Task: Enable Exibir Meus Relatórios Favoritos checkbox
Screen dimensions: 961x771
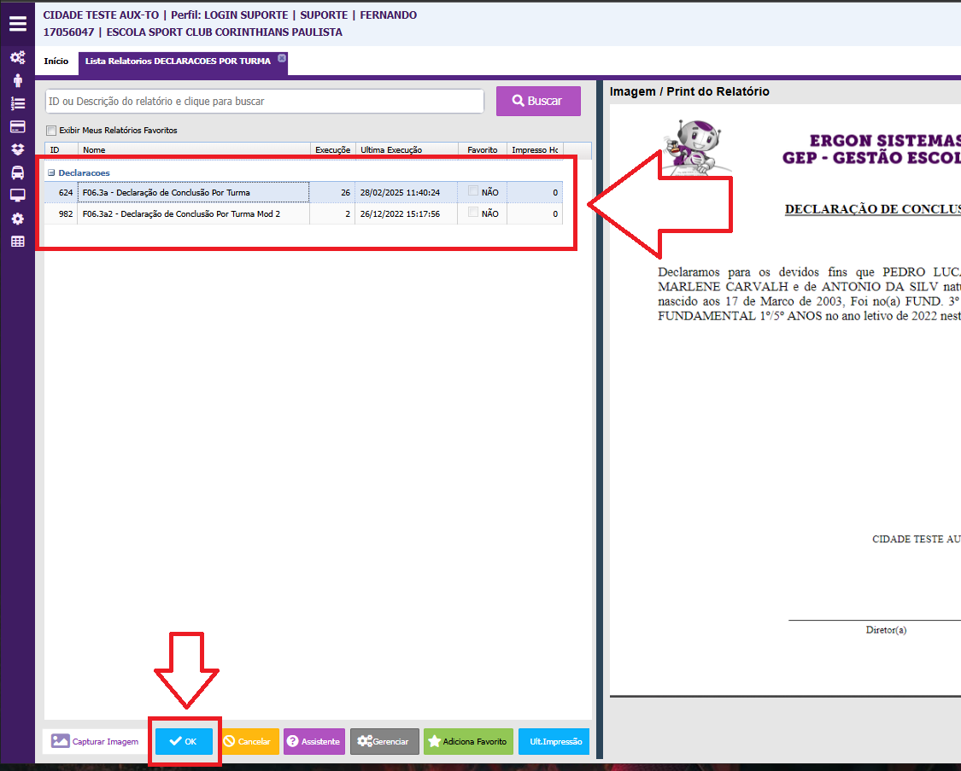Action: (51, 131)
